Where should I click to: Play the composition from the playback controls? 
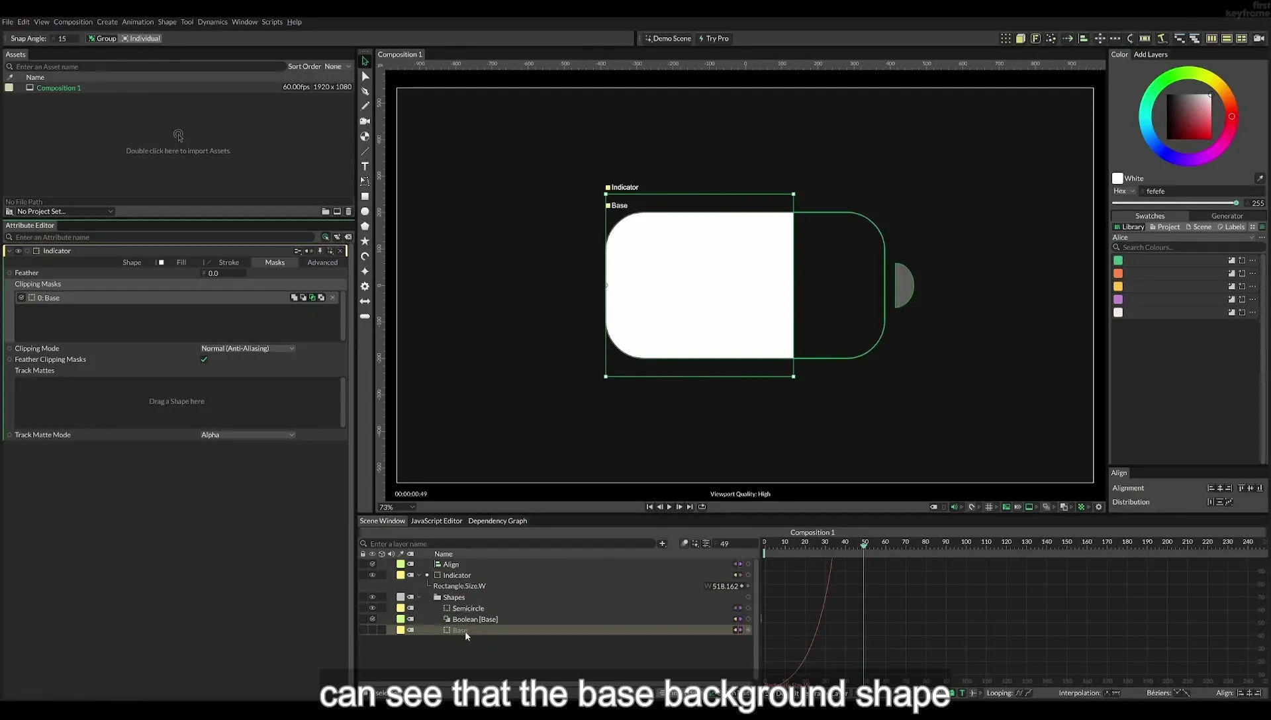pos(669,507)
